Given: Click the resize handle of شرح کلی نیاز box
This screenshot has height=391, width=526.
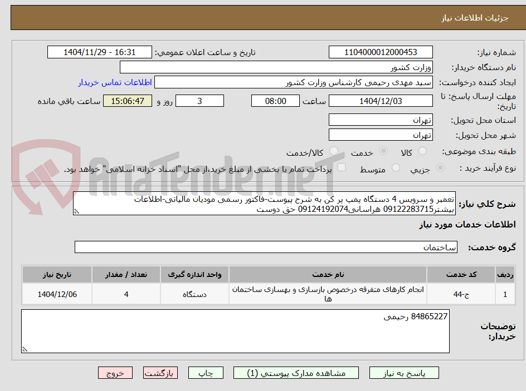Looking at the screenshot, I should (76, 211).
